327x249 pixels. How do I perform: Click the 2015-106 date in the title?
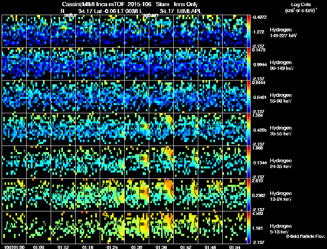click(x=139, y=4)
